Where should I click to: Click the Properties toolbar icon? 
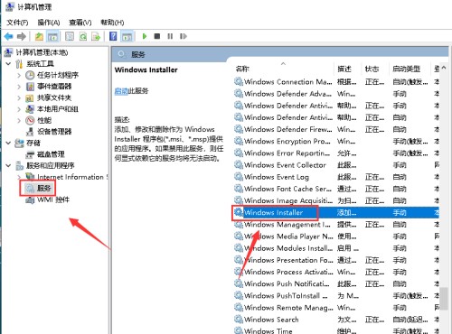pos(70,37)
